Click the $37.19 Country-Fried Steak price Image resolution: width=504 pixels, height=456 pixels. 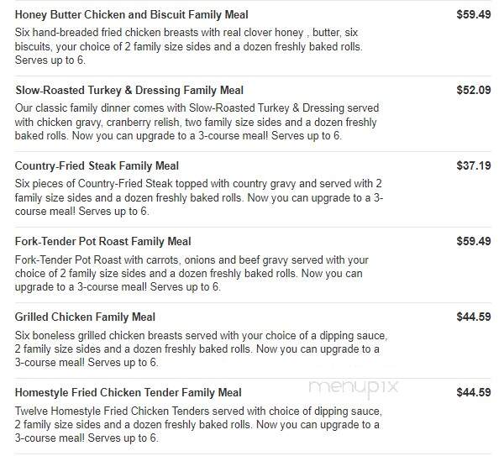tap(474, 165)
